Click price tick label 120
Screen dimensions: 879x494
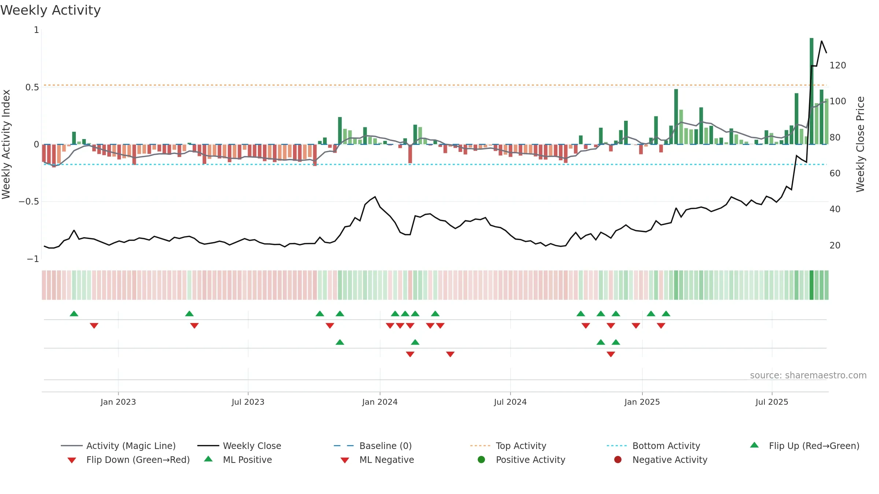tap(838, 66)
